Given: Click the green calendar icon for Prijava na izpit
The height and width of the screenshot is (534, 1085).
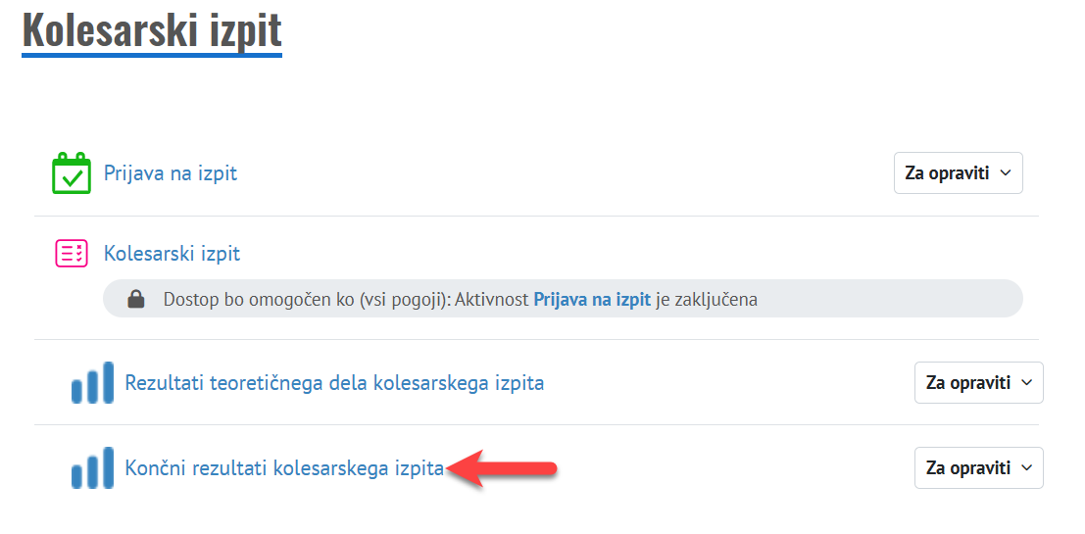Looking at the screenshot, I should point(71,173).
